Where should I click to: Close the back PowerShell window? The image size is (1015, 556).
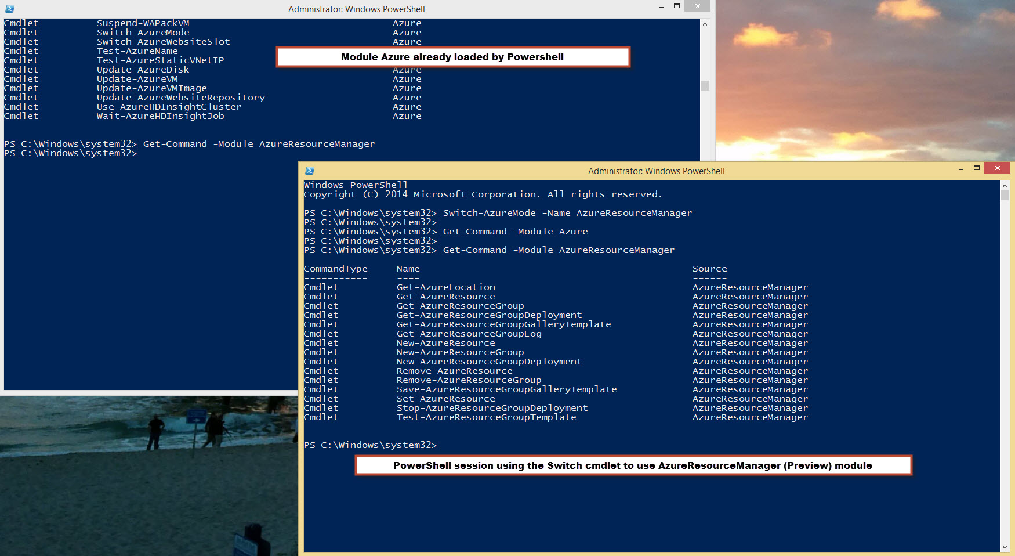pyautogui.click(x=698, y=6)
